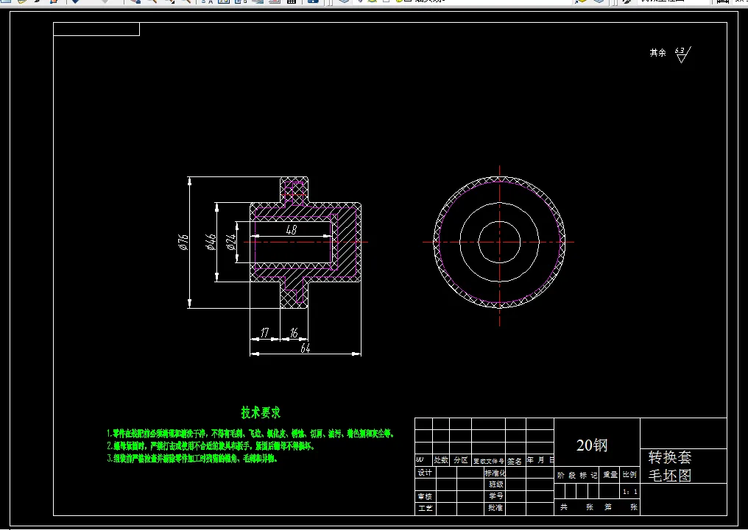Select the 64 overall length dimension
Viewport: 748px width, 530px height.
tap(306, 348)
